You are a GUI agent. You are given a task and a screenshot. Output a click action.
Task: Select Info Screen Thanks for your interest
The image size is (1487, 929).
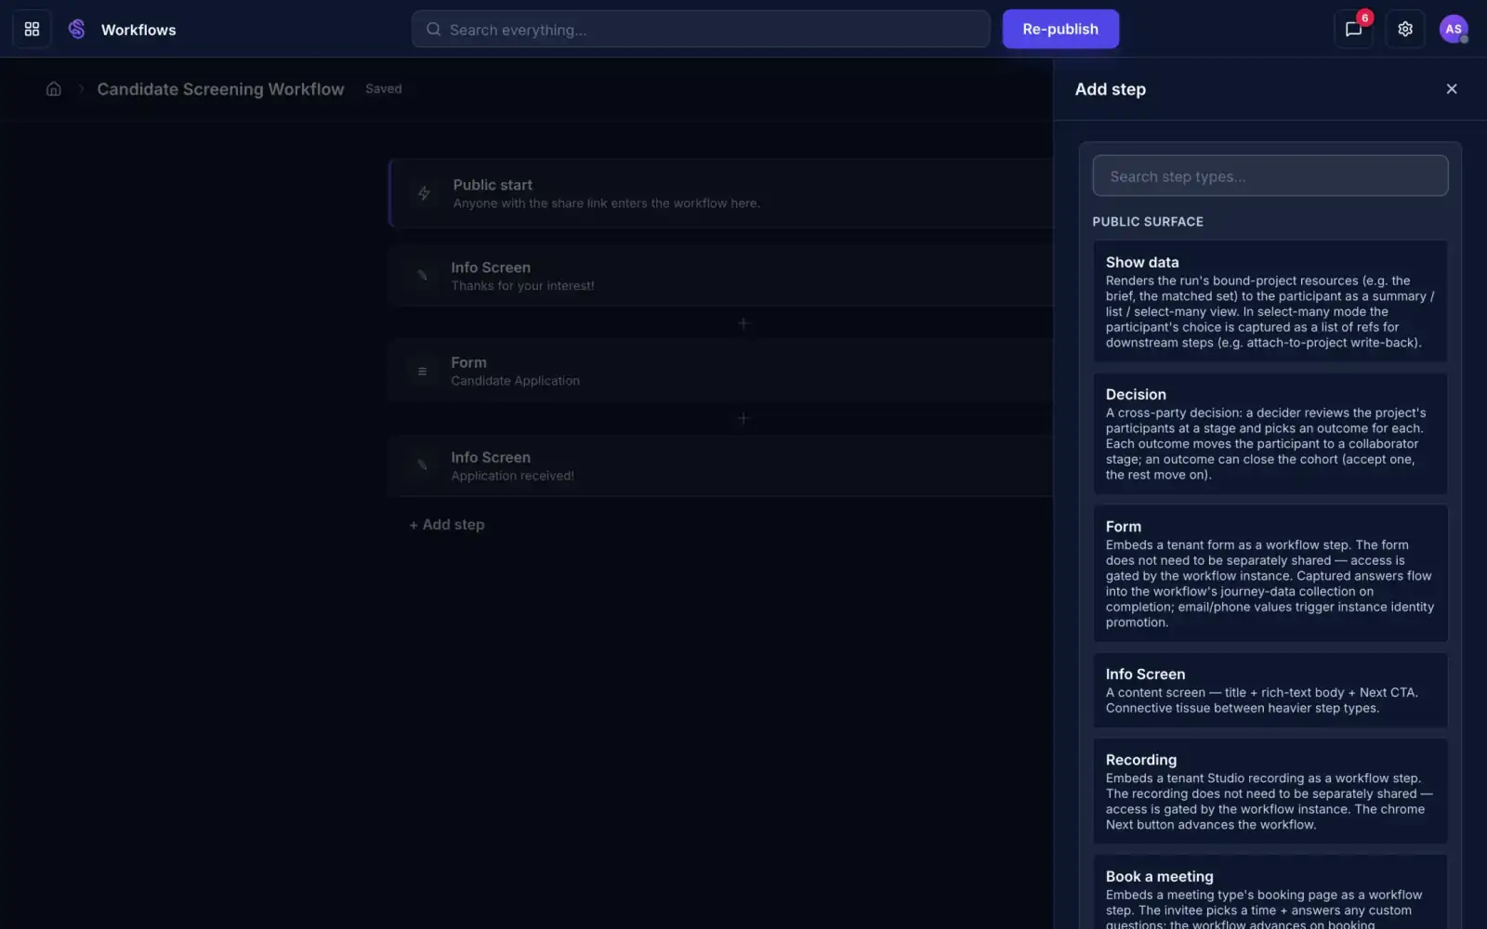coord(721,275)
